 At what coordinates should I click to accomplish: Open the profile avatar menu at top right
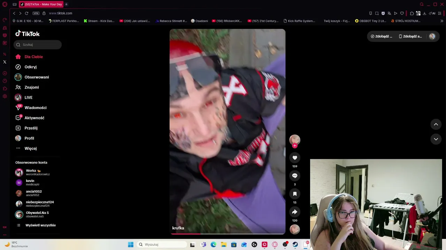pos(432,36)
